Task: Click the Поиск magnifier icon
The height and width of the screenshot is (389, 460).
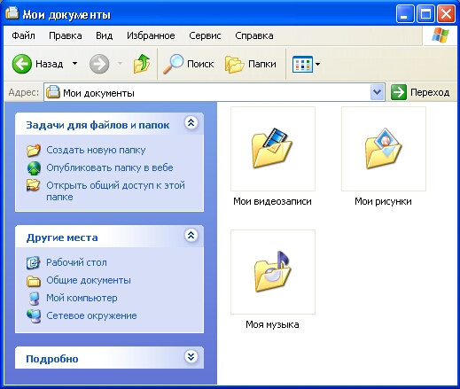Action: pyautogui.click(x=174, y=64)
